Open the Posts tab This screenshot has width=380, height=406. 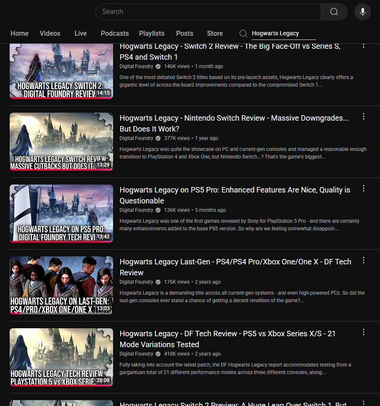click(x=185, y=33)
